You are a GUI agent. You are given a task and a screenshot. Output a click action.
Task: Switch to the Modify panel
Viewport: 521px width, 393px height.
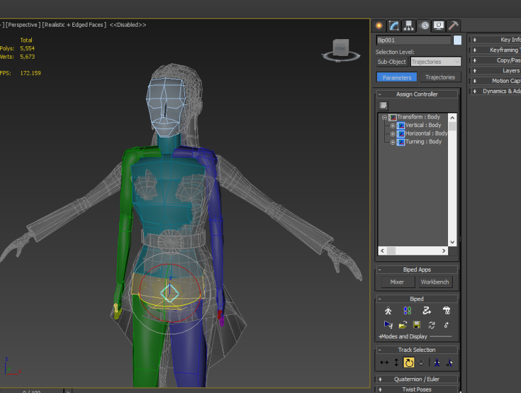tap(394, 25)
